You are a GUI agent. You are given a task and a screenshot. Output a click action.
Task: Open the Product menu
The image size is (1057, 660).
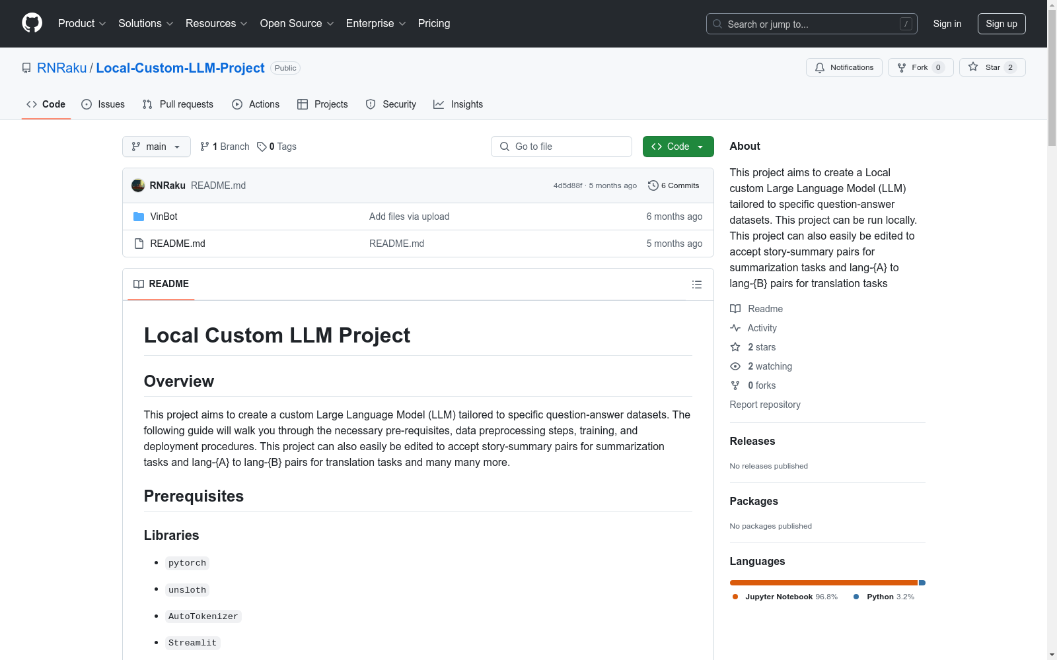point(82,24)
